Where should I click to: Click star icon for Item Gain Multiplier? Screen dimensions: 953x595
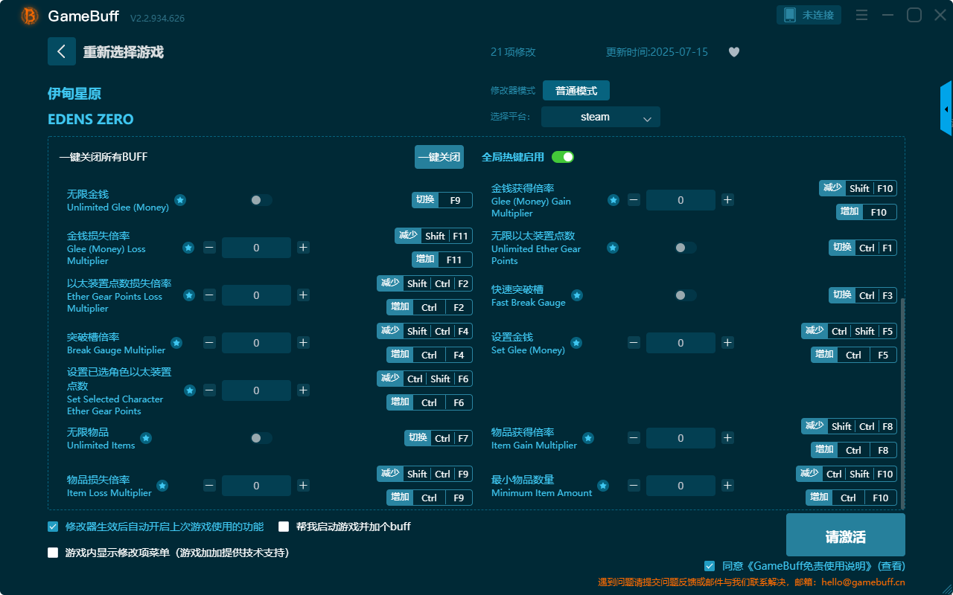coord(588,438)
